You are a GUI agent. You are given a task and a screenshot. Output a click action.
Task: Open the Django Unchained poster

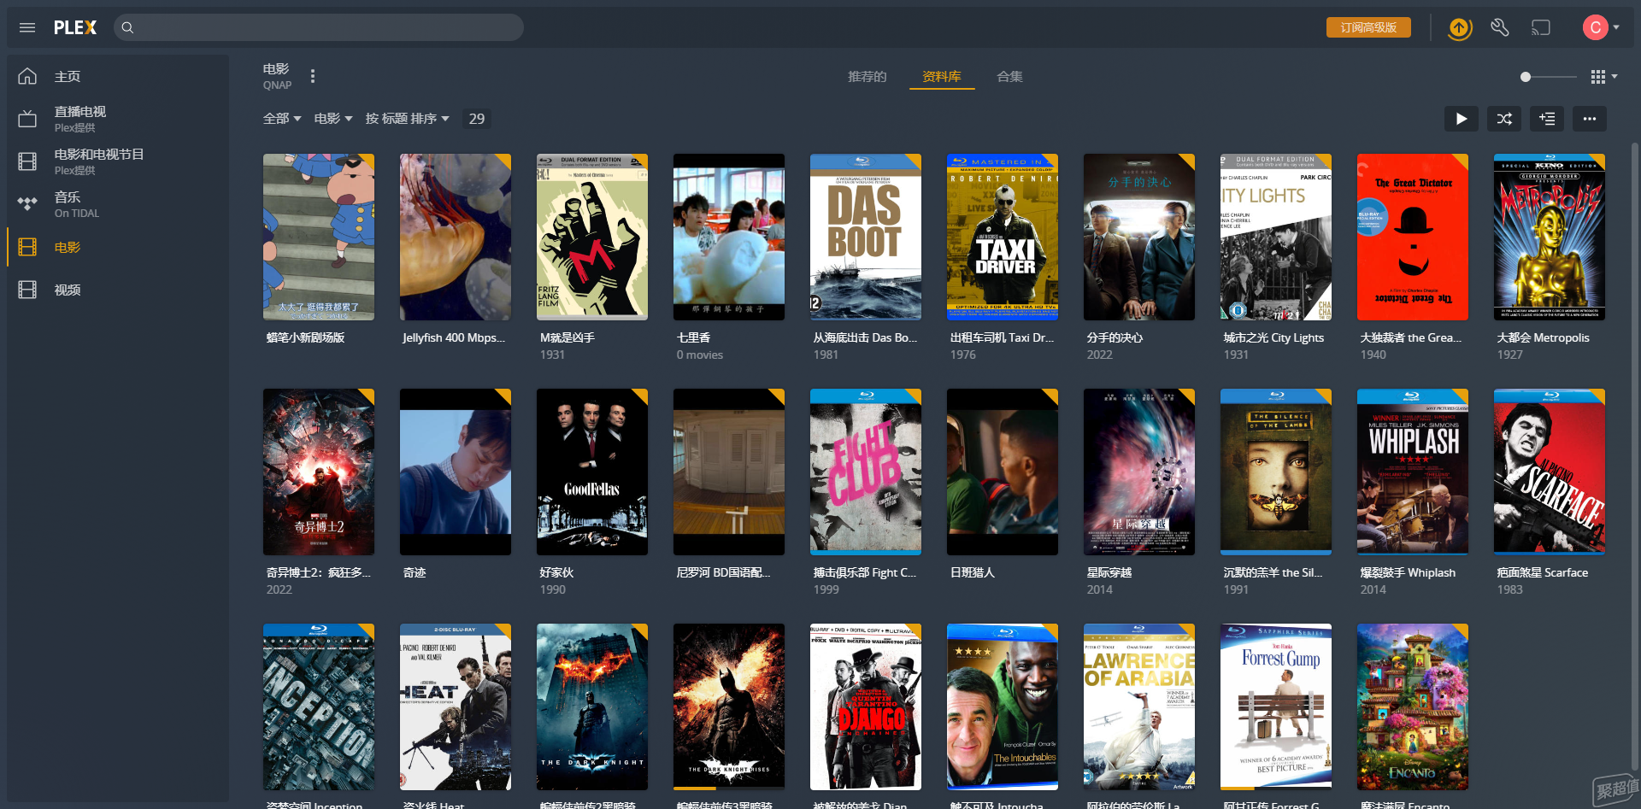(x=866, y=706)
